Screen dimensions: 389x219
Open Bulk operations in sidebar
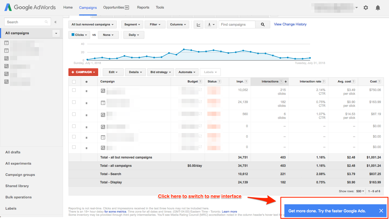click(19, 197)
